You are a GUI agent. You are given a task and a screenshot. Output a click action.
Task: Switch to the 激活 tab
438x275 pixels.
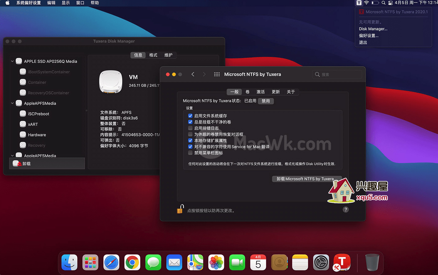[261, 92]
